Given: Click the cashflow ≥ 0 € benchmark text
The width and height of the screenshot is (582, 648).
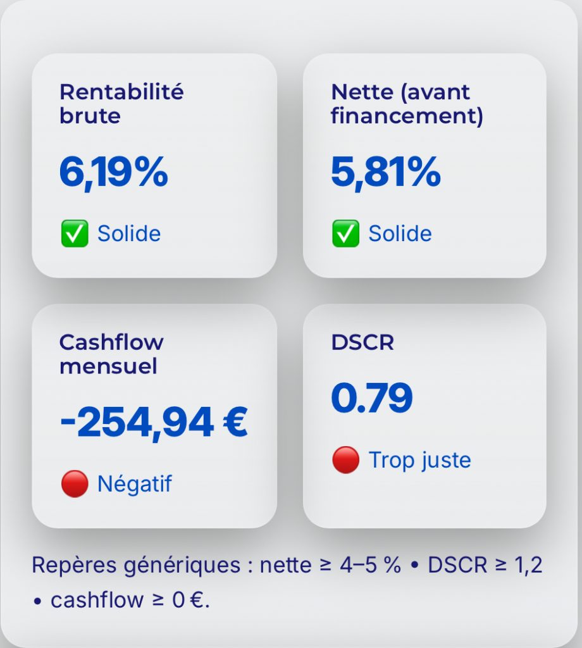Looking at the screenshot, I should (129, 600).
